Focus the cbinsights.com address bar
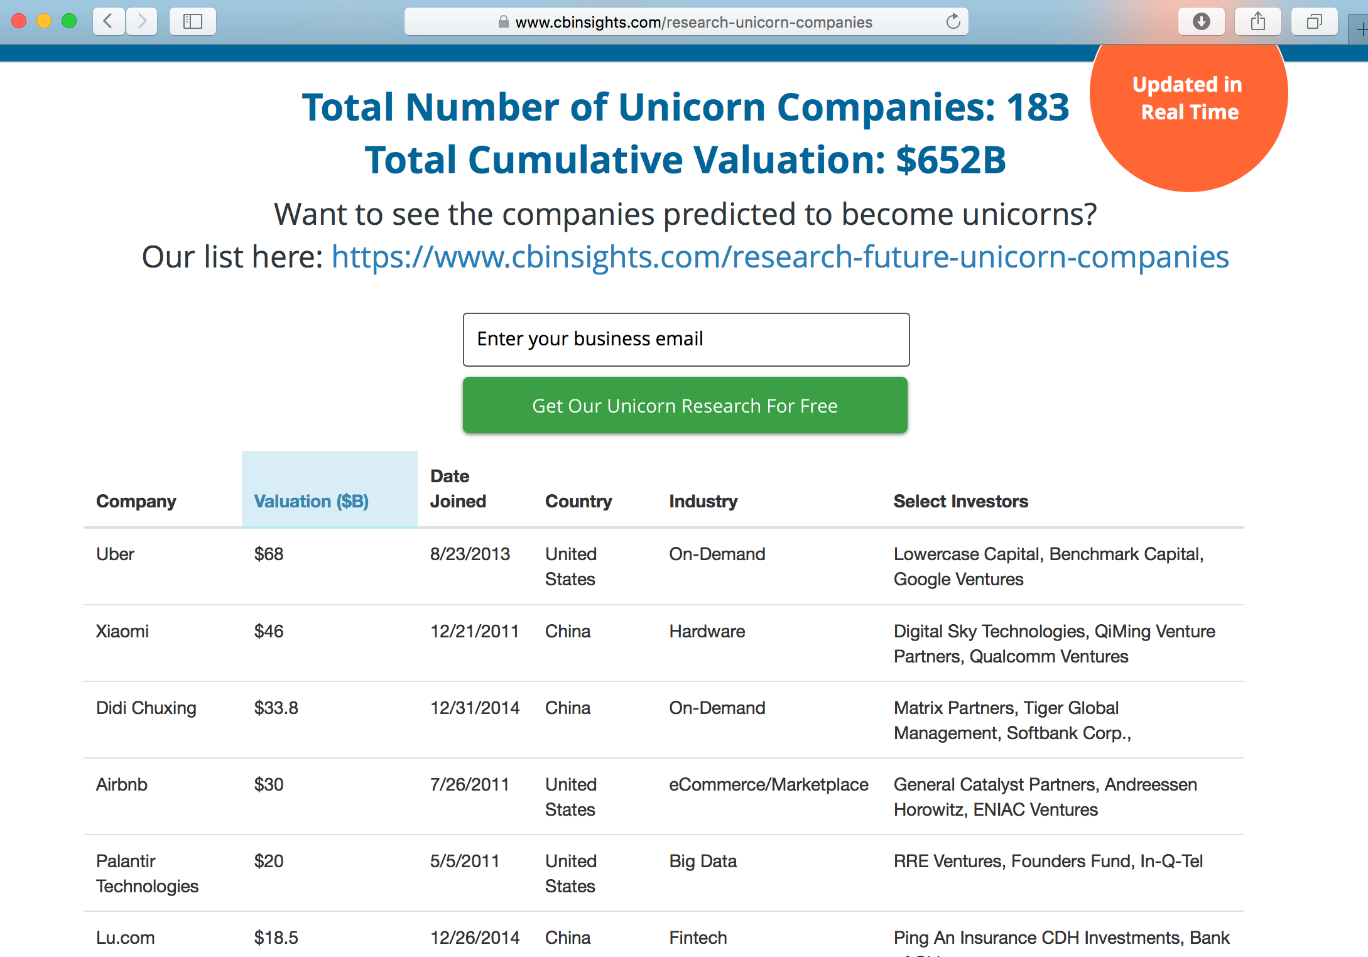The height and width of the screenshot is (957, 1368). [686, 22]
